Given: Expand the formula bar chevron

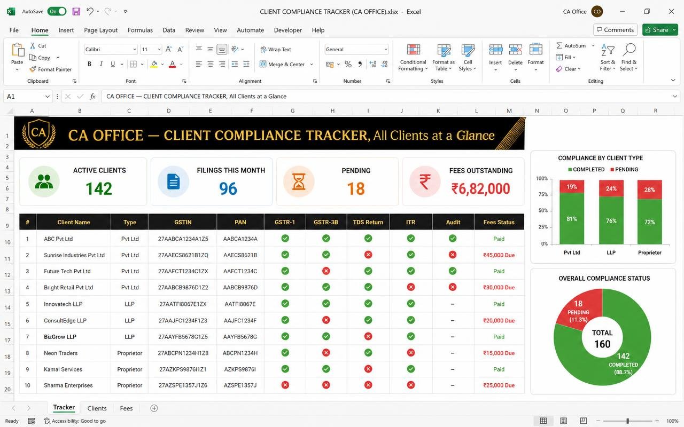Looking at the screenshot, I should pos(675,97).
